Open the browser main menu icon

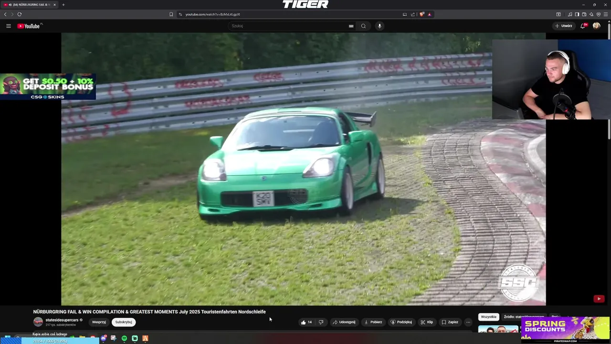pyautogui.click(x=606, y=14)
